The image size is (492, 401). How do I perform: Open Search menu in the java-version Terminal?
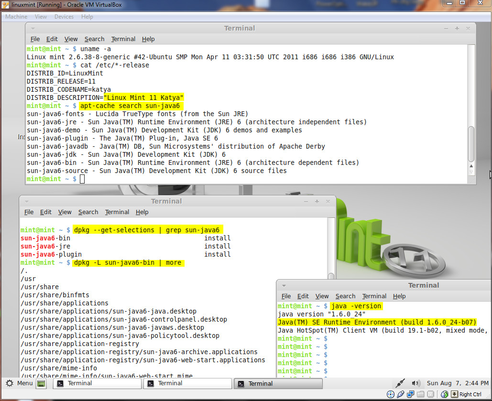coord(346,296)
